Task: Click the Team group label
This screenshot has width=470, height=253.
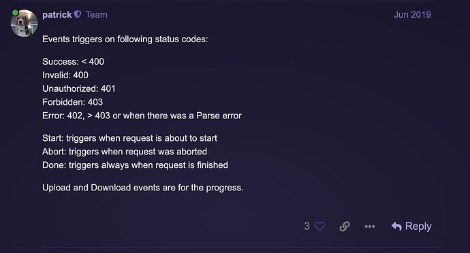Action: [x=97, y=15]
